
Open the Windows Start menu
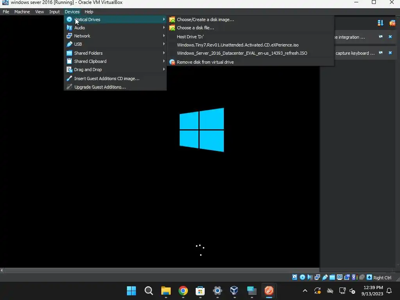(x=131, y=291)
